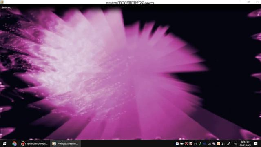Select the Windows Media Player taskbar button
Viewport: 261px width, 147px height.
point(65,143)
